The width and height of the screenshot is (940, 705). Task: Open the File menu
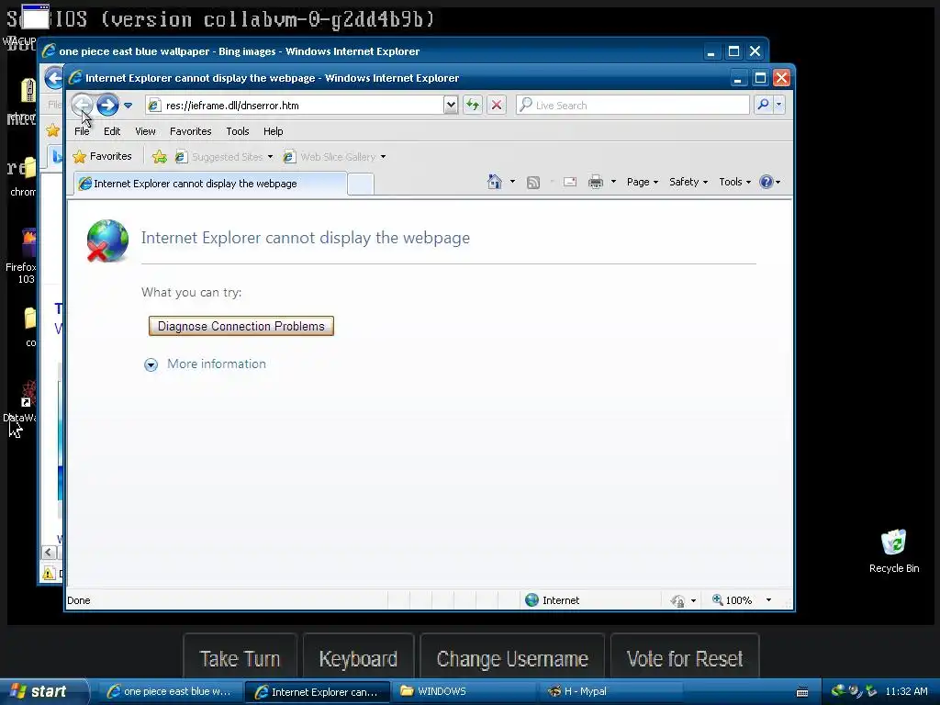(82, 131)
